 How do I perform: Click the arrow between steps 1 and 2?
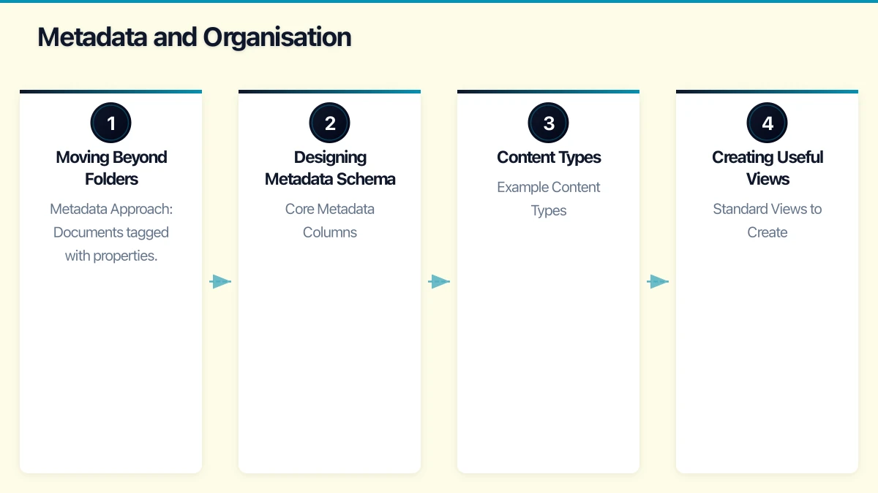[220, 281]
